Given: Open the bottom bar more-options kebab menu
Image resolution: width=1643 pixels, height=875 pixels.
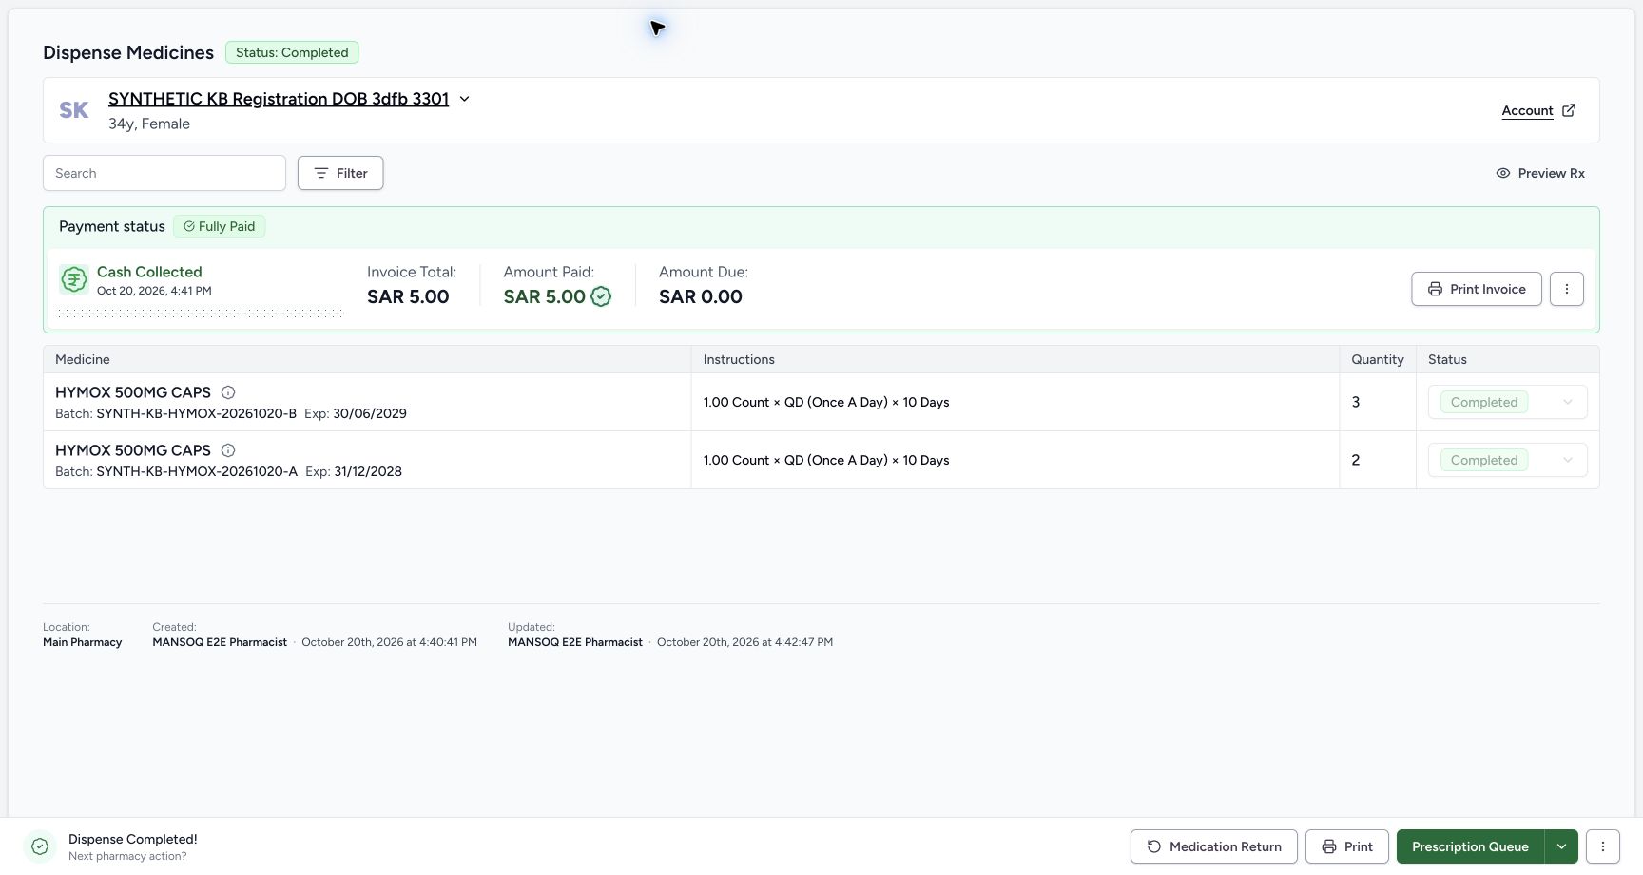Looking at the screenshot, I should (1603, 846).
